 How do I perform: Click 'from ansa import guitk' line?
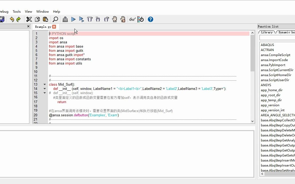pyautogui.click(x=66, y=51)
